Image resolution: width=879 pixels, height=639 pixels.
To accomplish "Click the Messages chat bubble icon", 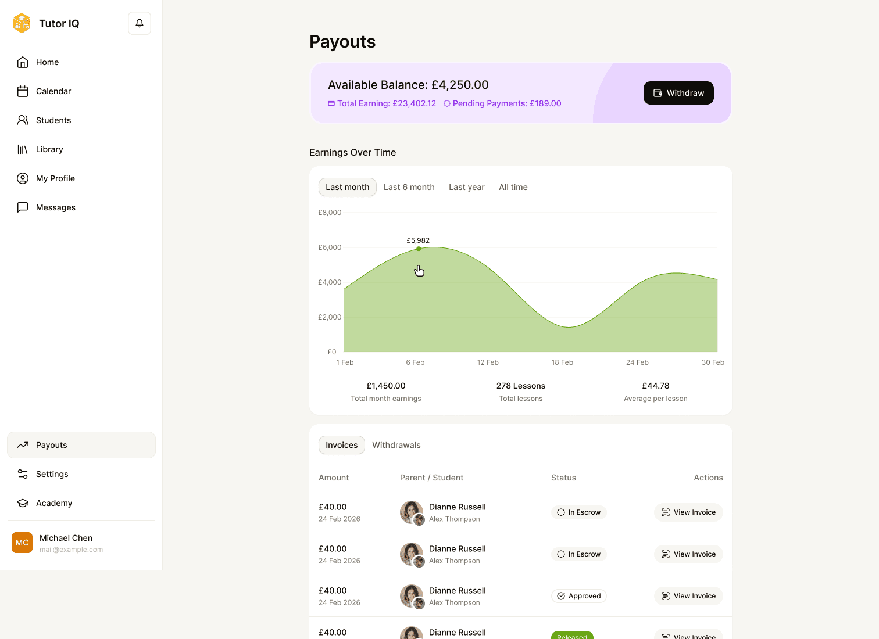I will tap(23, 207).
